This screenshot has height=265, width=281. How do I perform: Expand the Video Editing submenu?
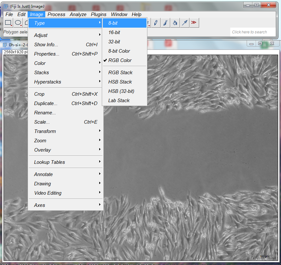pos(66,193)
